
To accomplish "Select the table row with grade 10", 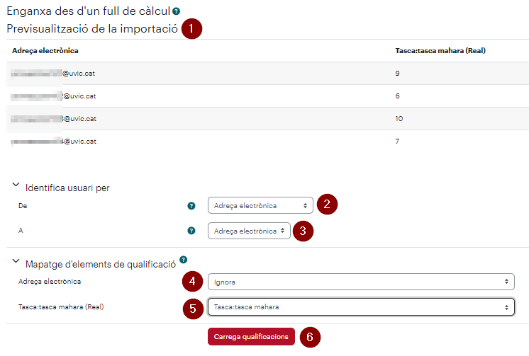I will [x=267, y=119].
